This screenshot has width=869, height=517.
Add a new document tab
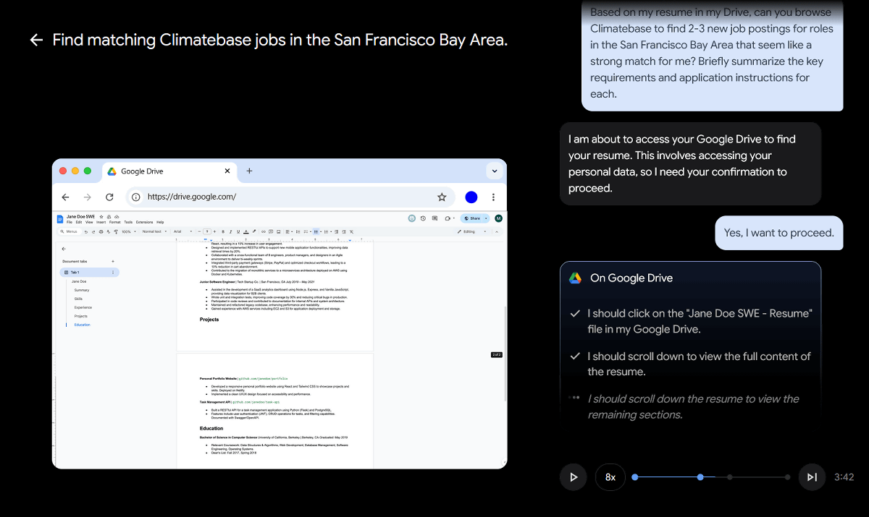pos(112,261)
